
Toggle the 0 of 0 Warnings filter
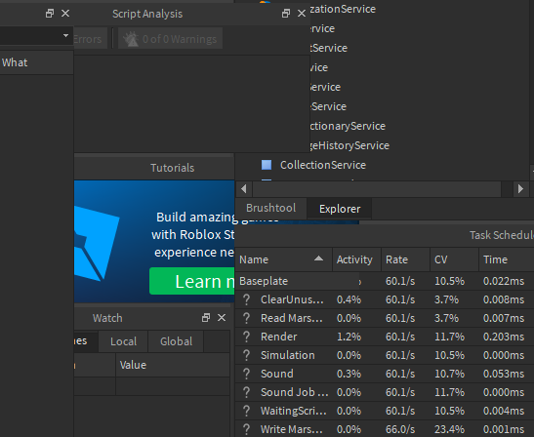[x=170, y=39]
